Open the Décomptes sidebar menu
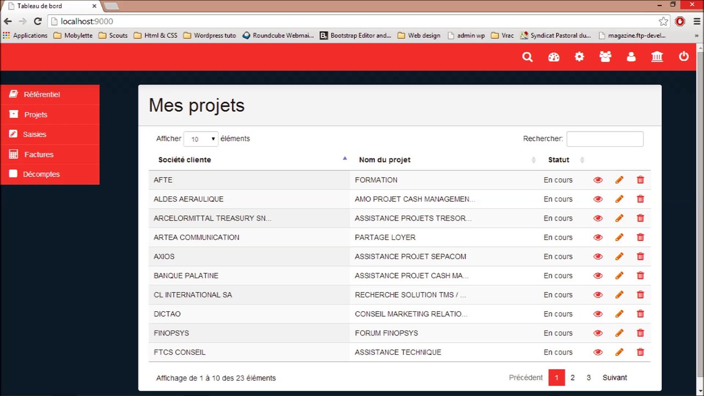The height and width of the screenshot is (396, 704). point(50,174)
